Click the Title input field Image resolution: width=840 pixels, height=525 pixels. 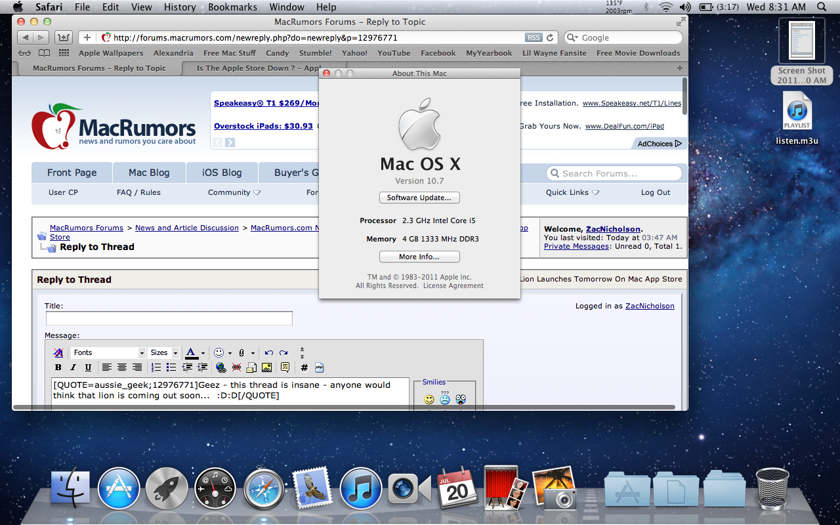click(169, 318)
